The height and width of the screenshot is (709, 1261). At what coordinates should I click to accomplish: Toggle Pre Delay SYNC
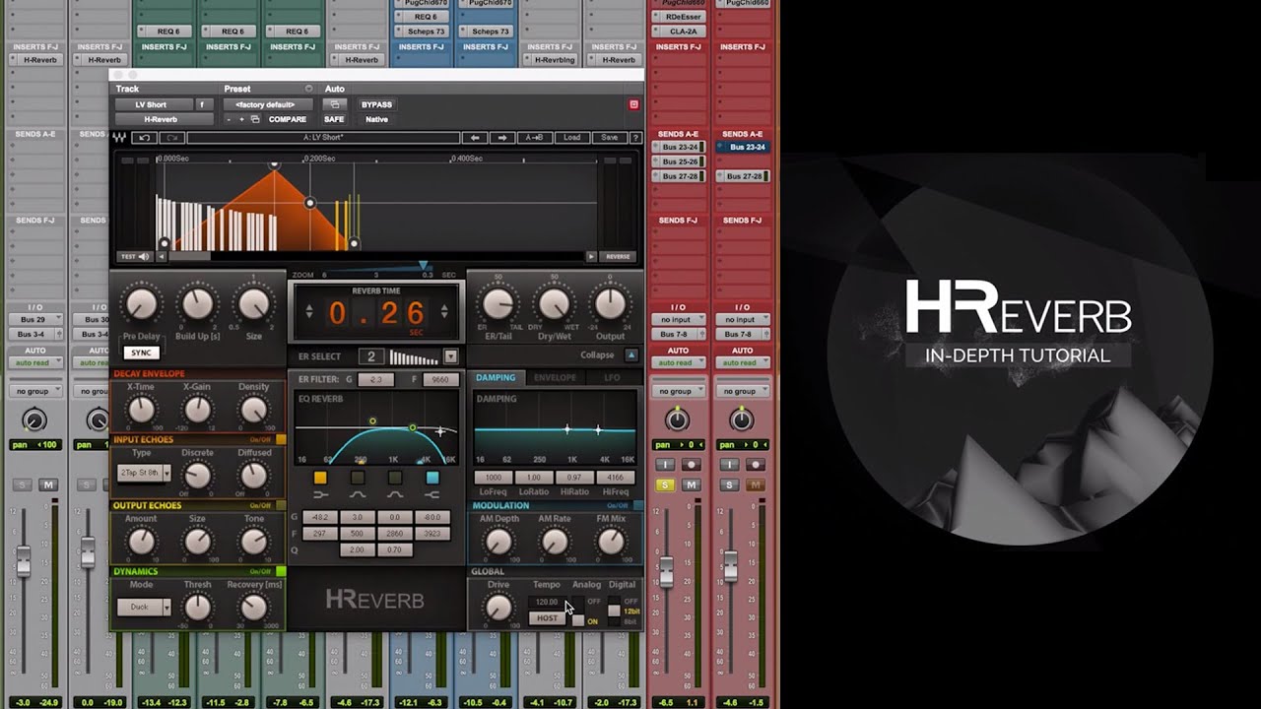tap(141, 353)
